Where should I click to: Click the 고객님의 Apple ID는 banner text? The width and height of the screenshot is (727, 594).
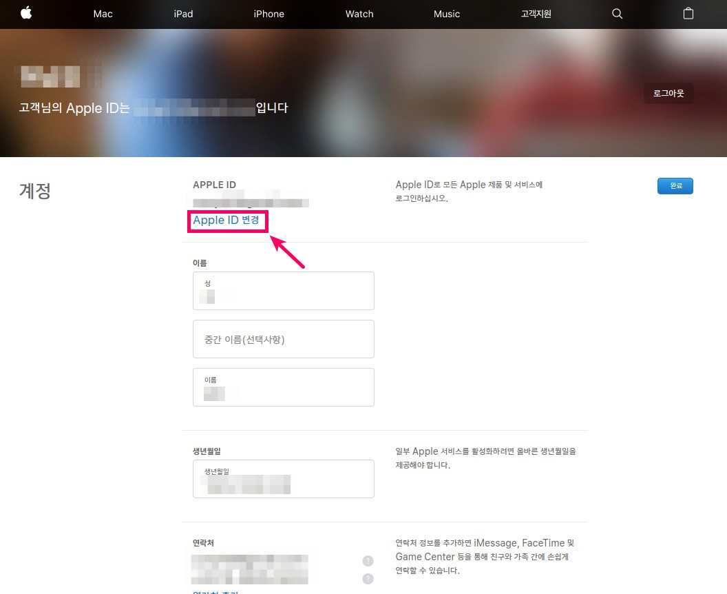point(74,108)
